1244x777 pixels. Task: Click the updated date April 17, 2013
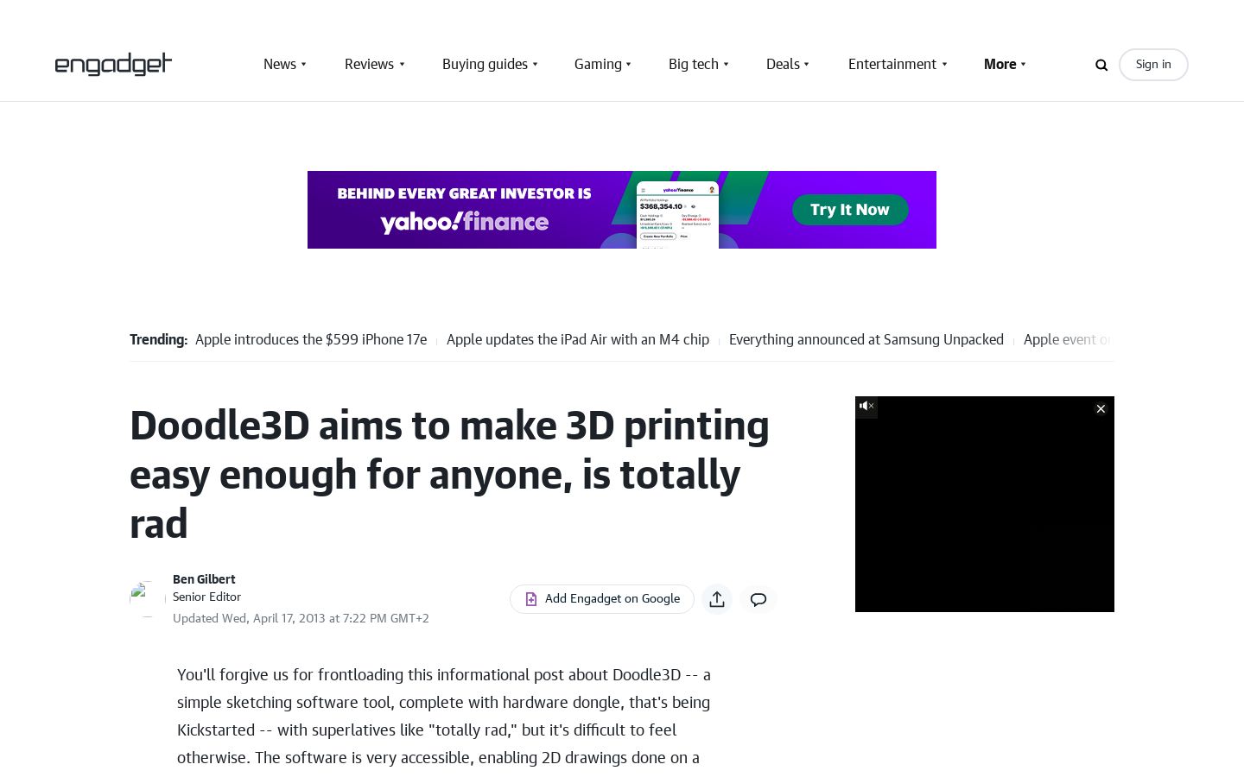point(301,618)
